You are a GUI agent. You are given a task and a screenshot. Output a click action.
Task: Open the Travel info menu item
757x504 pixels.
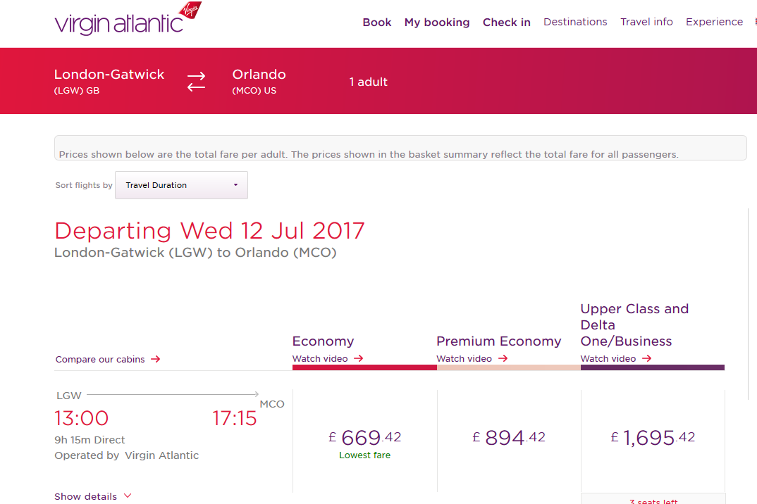point(646,22)
